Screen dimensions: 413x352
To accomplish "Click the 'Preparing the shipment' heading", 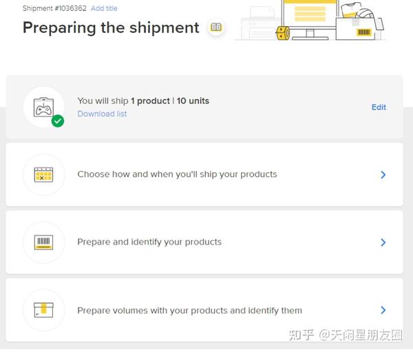I will point(111,28).
